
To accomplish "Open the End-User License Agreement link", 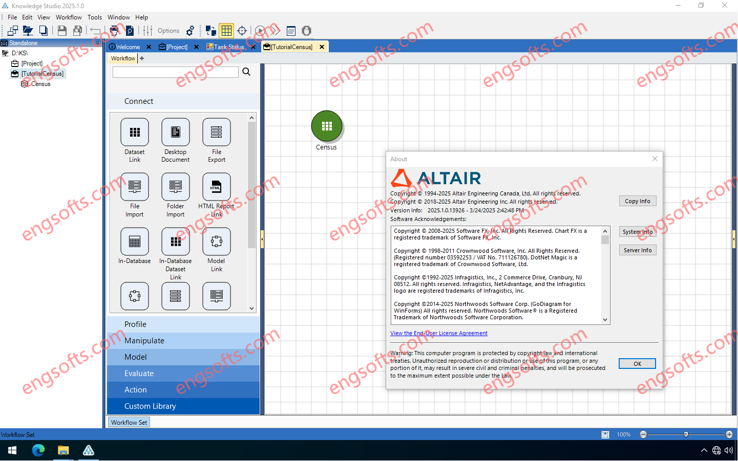I will [x=439, y=333].
